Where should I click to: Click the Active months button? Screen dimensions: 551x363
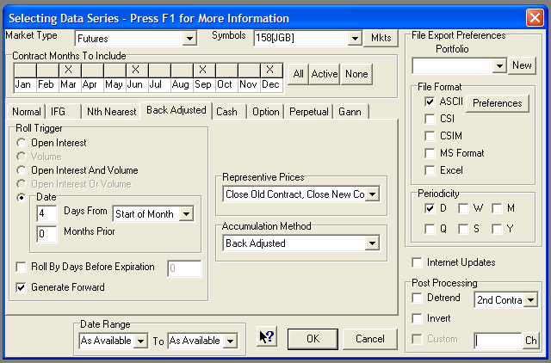tap(325, 74)
